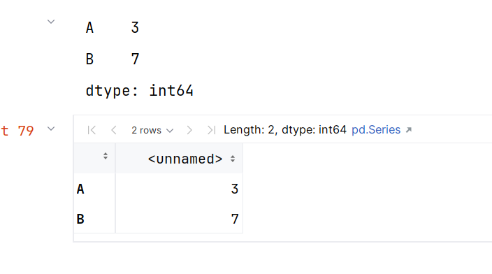
Task: Go to previous page of rows
Action: click(114, 130)
